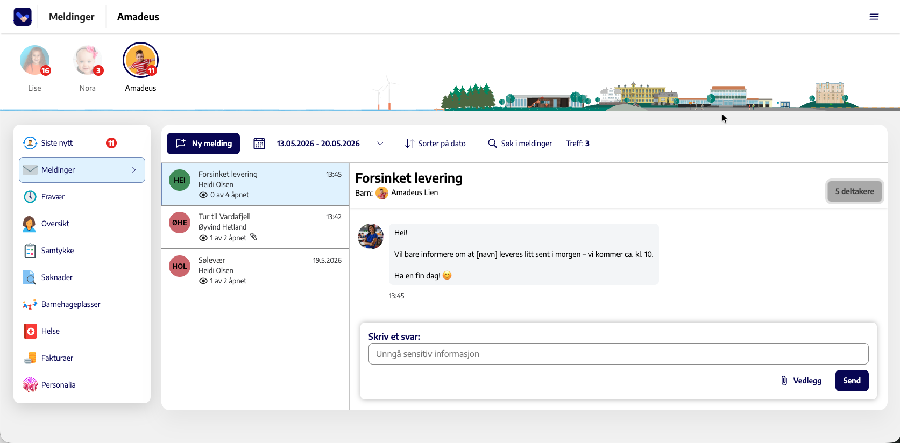Click the Siste nytt person icon
This screenshot has width=900, height=443.
click(30, 143)
